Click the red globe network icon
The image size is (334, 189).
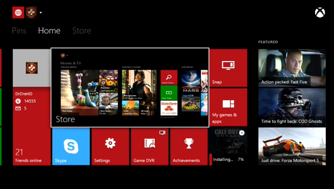click(18, 12)
